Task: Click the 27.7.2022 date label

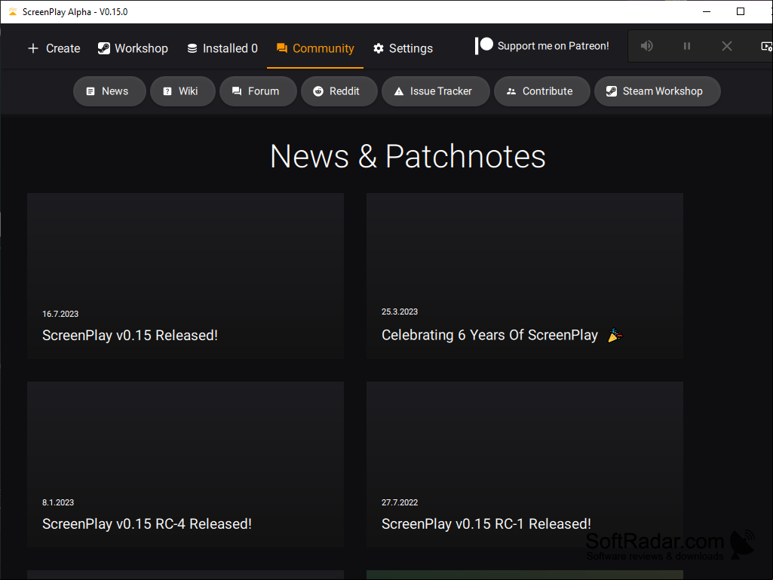Action: click(x=399, y=502)
